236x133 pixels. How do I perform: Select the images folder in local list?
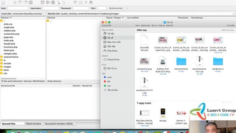(7, 67)
